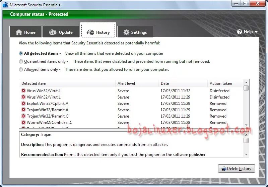Click the clock icon on History tab
The image size is (268, 187).
(90, 32)
